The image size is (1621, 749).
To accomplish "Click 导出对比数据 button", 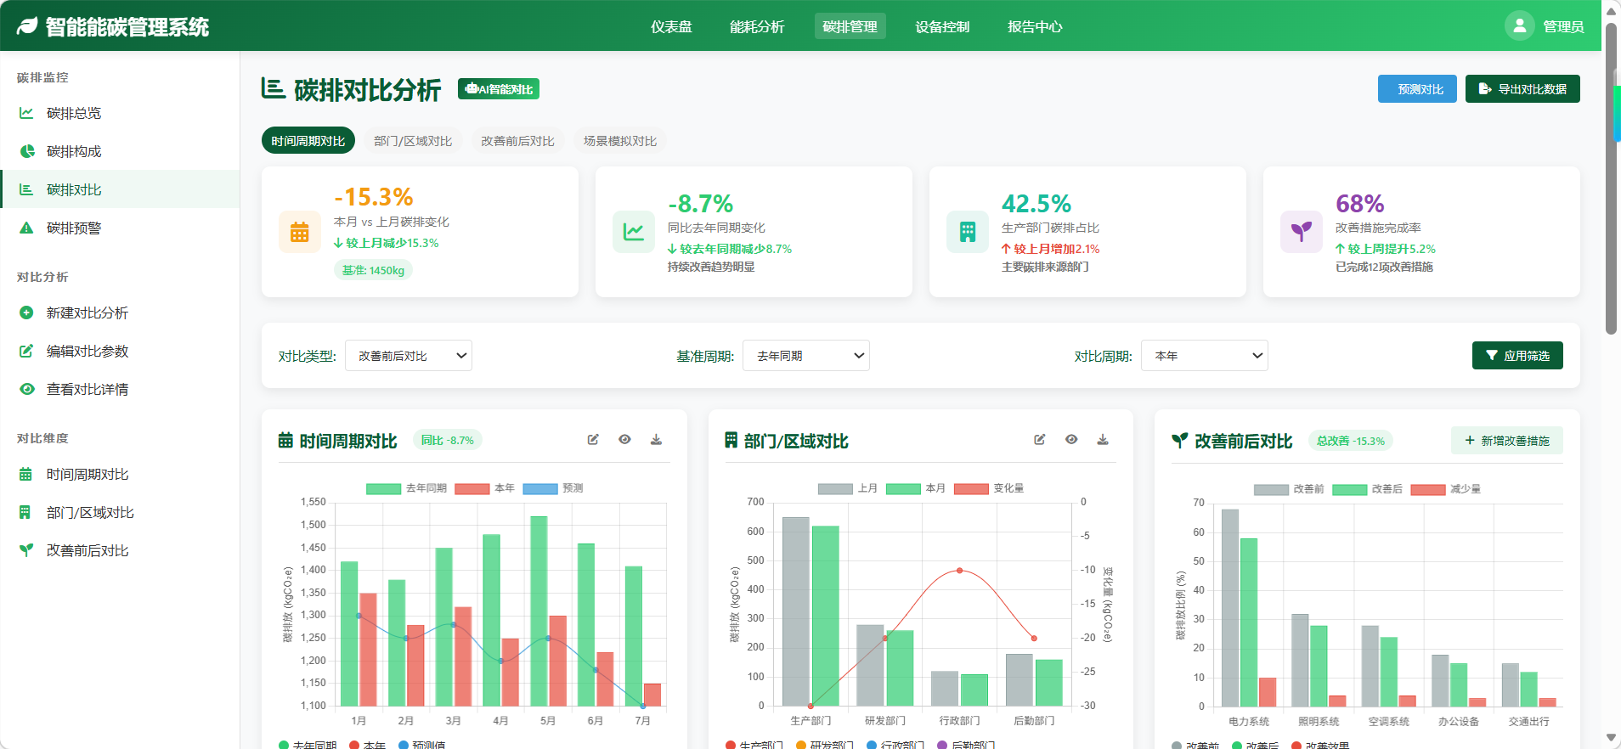I will (x=1522, y=89).
